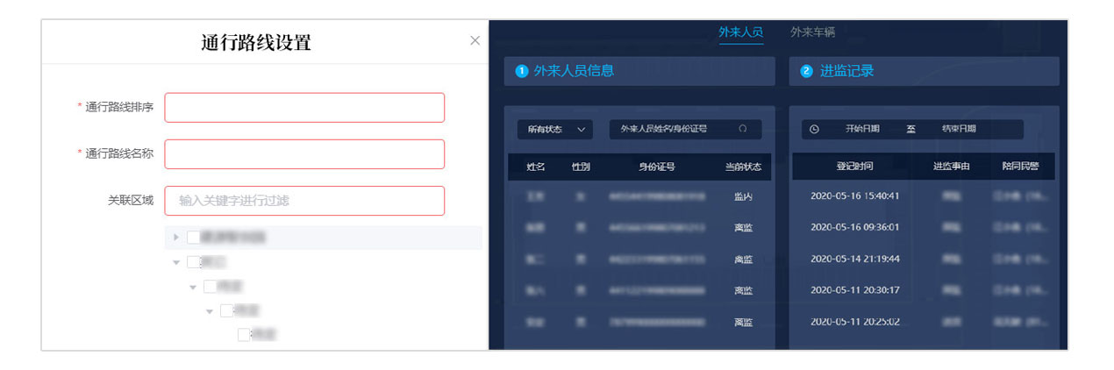Viewport: 1114px width, 370px height.
Task: Click the clock icon in date range picker
Action: pos(814,129)
